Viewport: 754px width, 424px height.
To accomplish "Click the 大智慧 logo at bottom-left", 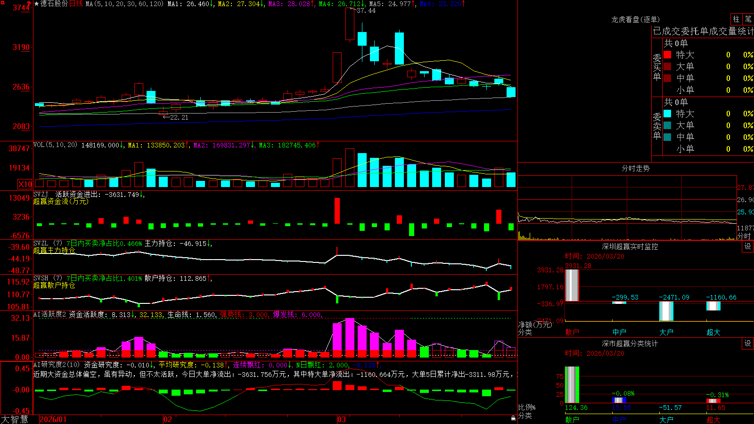I will click(x=15, y=419).
